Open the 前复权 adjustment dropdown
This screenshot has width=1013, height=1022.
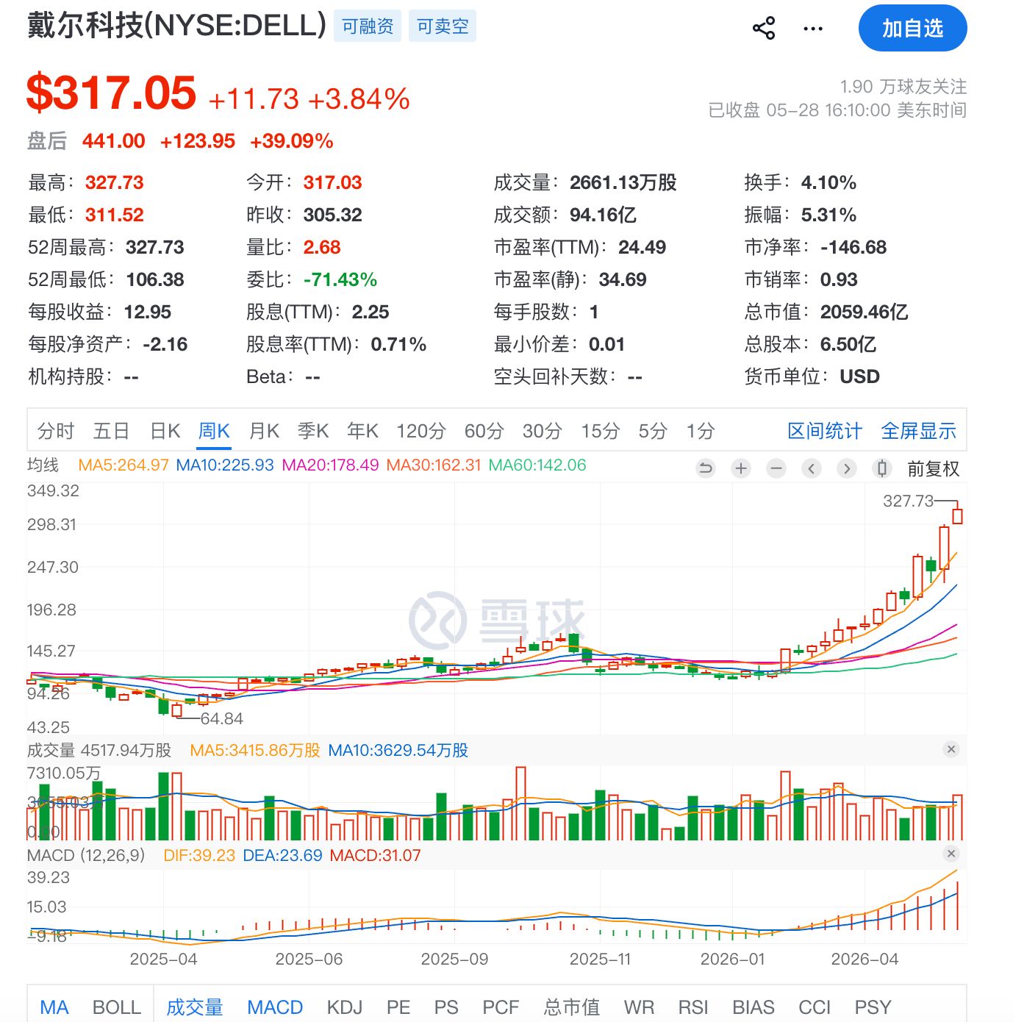934,469
